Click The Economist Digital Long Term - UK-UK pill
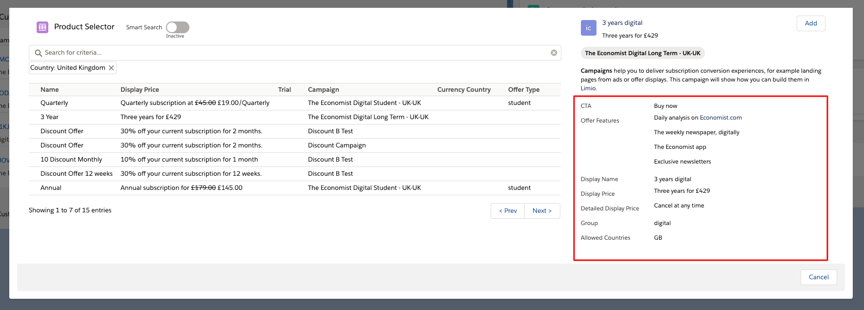 (642, 53)
